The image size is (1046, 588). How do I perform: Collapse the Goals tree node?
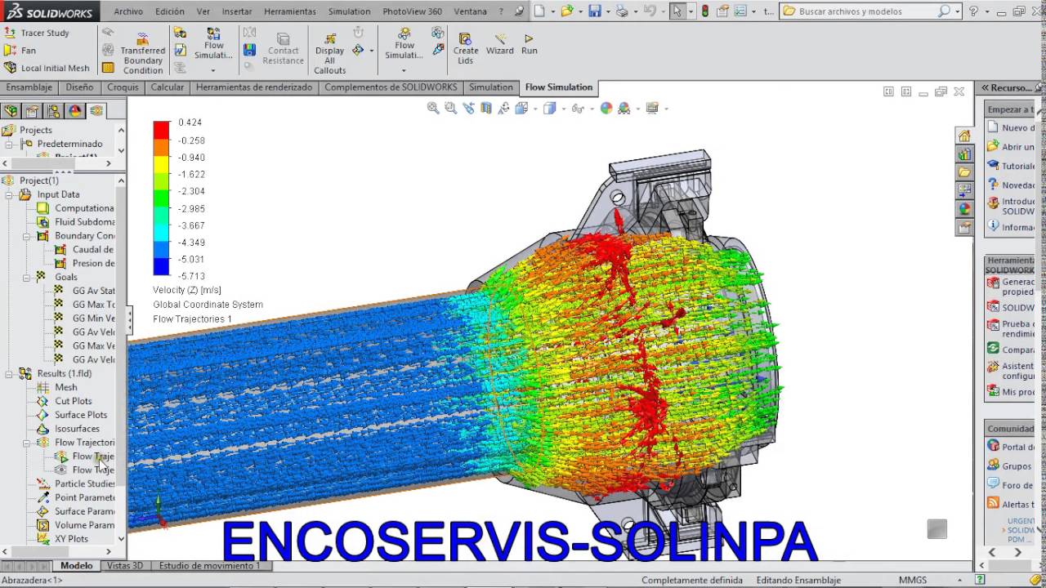click(26, 277)
